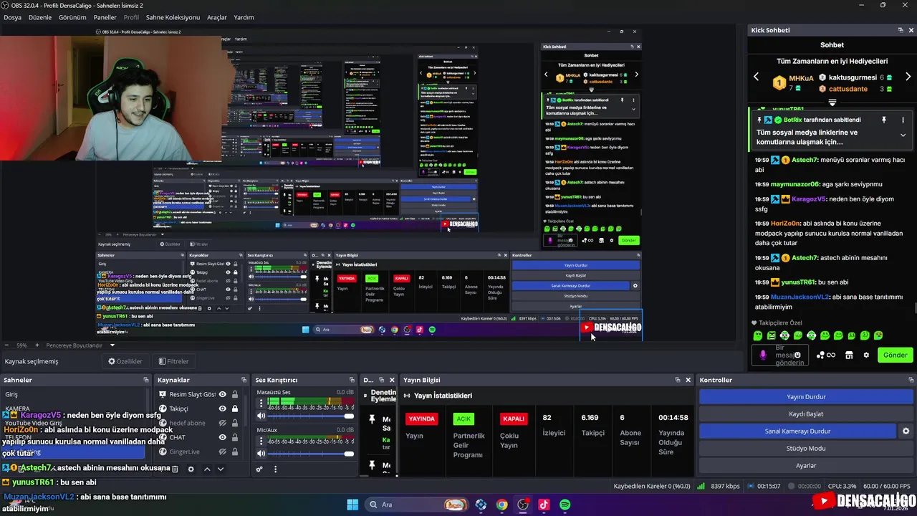Unpin the BotRix pinned message
This screenshot has height=516, width=917.
pyautogui.click(x=884, y=120)
